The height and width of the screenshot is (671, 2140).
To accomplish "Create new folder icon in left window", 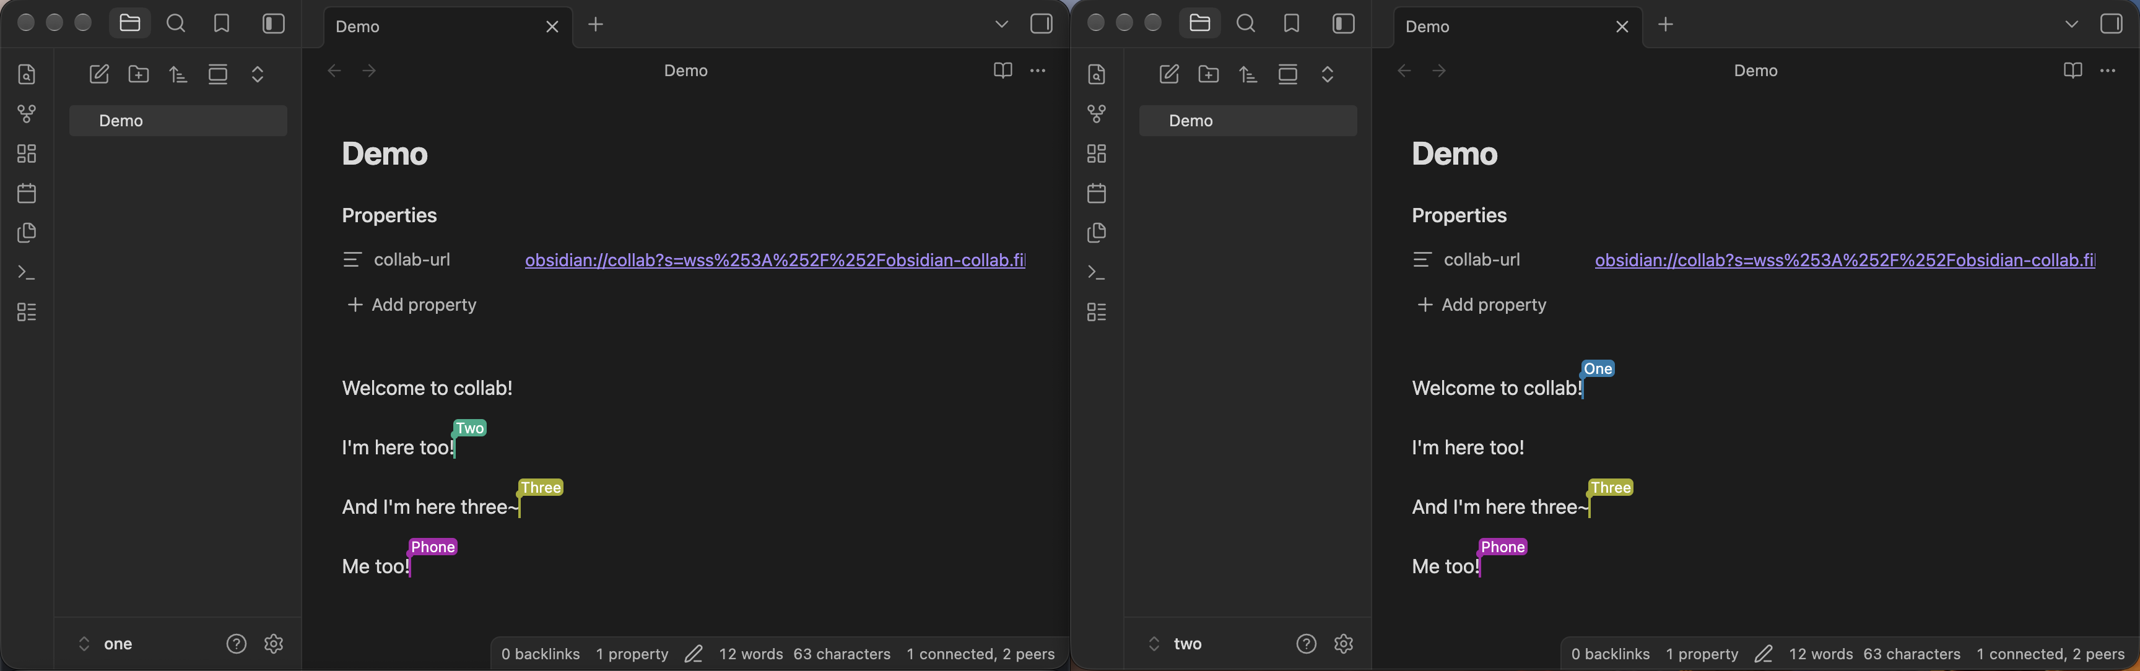I will [139, 74].
